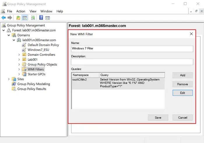
Task: Select the Group Policy Objects tree label
Action: pos(42,64)
